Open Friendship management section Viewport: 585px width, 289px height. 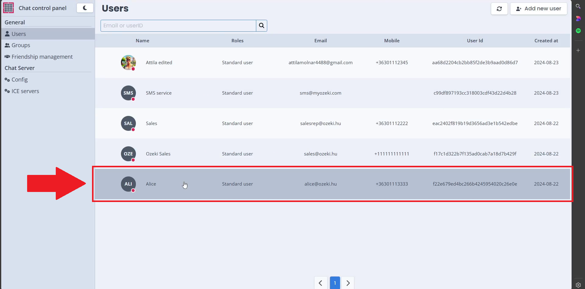(42, 57)
